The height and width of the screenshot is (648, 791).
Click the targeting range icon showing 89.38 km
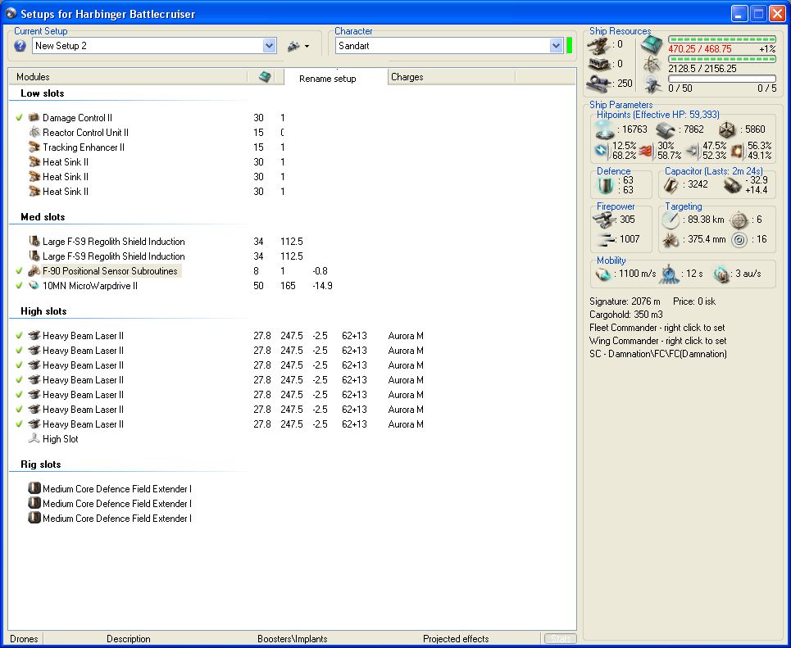(671, 220)
